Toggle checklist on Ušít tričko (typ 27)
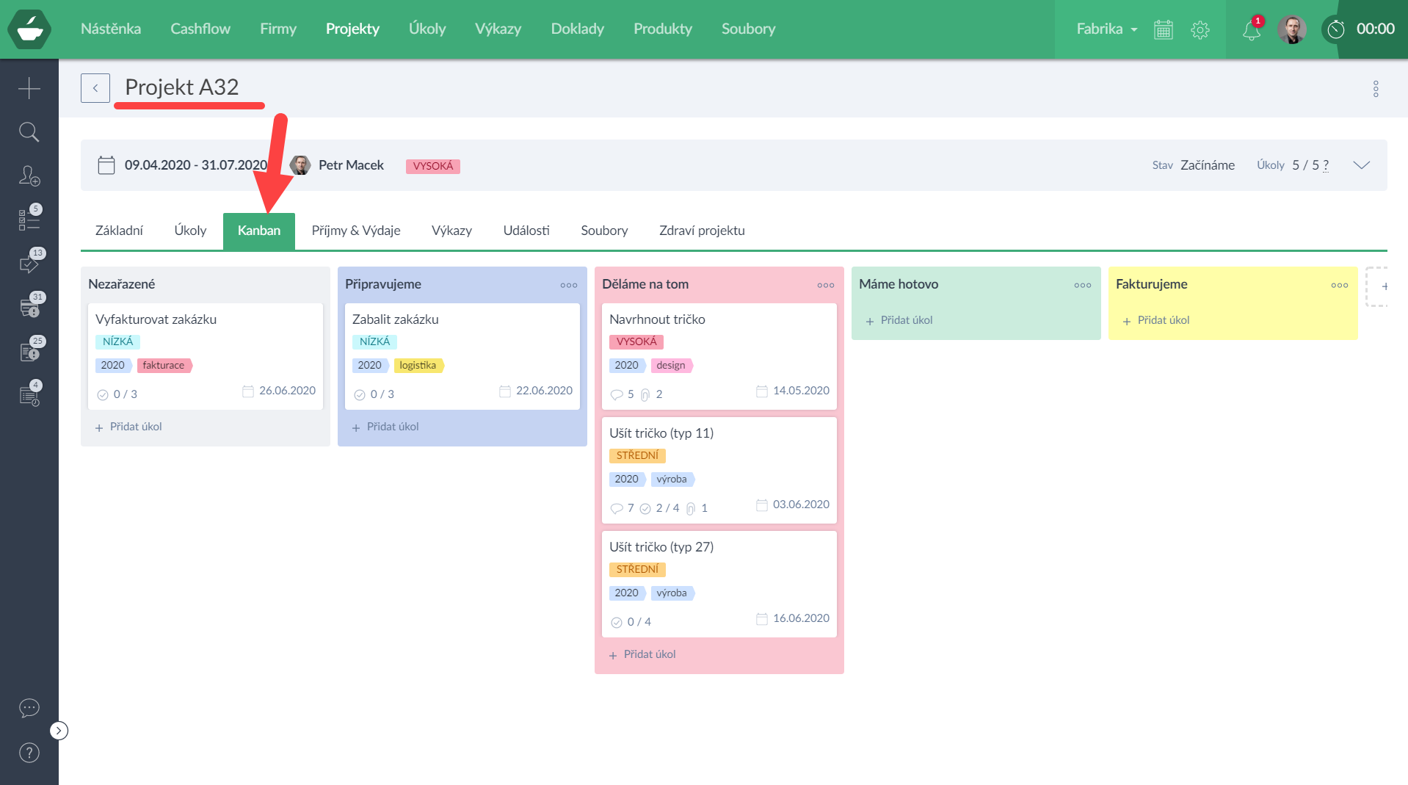The height and width of the screenshot is (785, 1408). 617,623
